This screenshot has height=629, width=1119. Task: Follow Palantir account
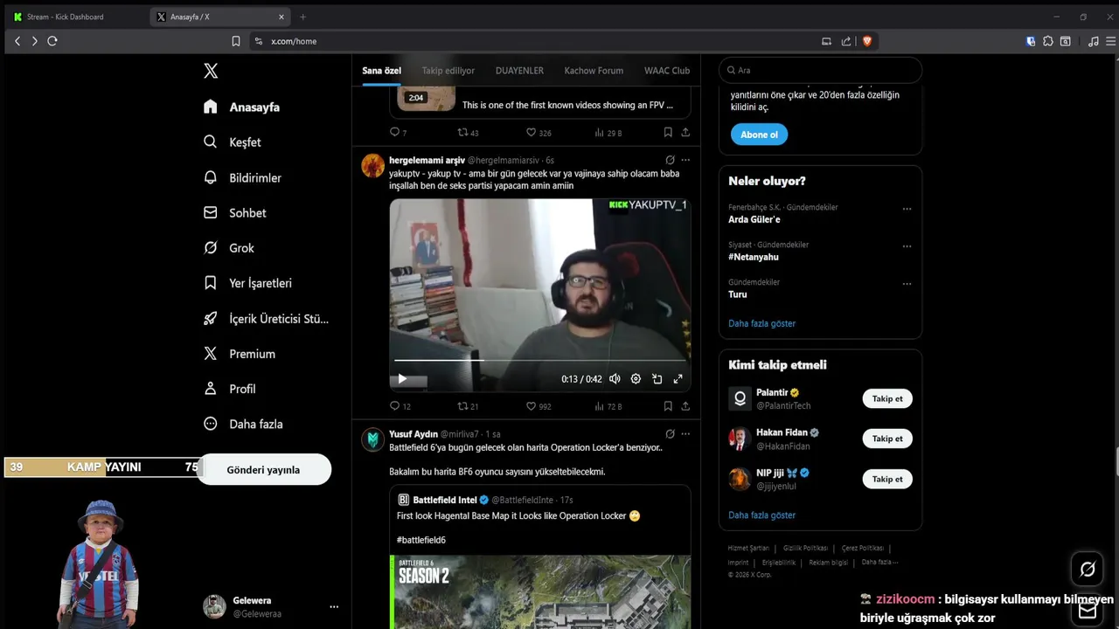coord(887,398)
